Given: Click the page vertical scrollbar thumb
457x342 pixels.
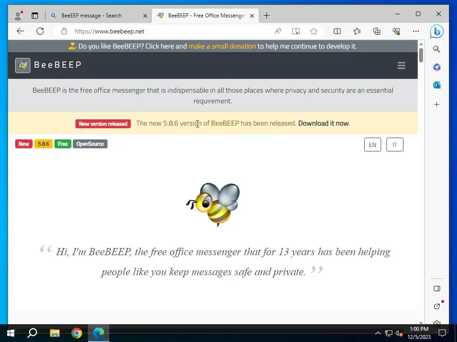Looking at the screenshot, I should click(x=421, y=55).
